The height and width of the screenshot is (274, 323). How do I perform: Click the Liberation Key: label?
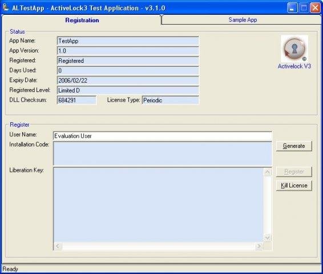(x=27, y=170)
